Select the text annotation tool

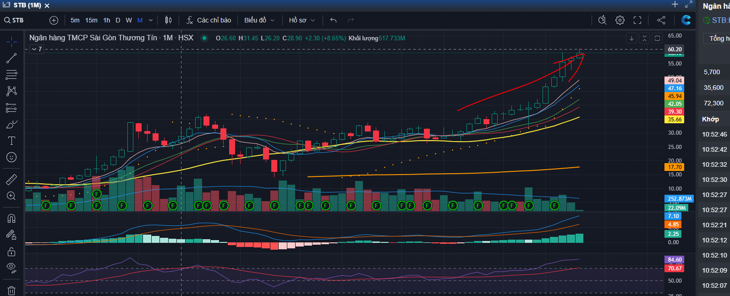click(11, 141)
